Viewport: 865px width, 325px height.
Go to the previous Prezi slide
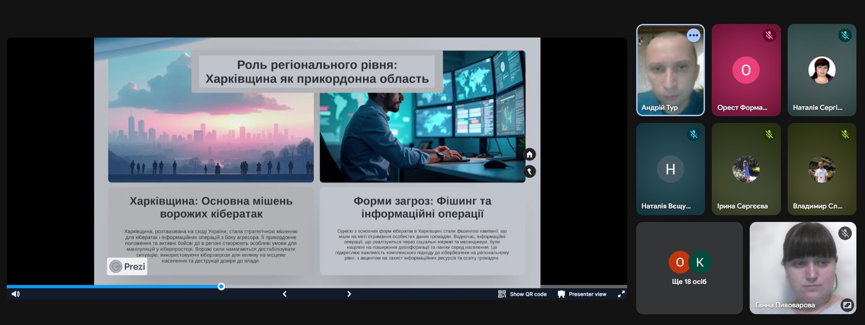click(x=284, y=294)
